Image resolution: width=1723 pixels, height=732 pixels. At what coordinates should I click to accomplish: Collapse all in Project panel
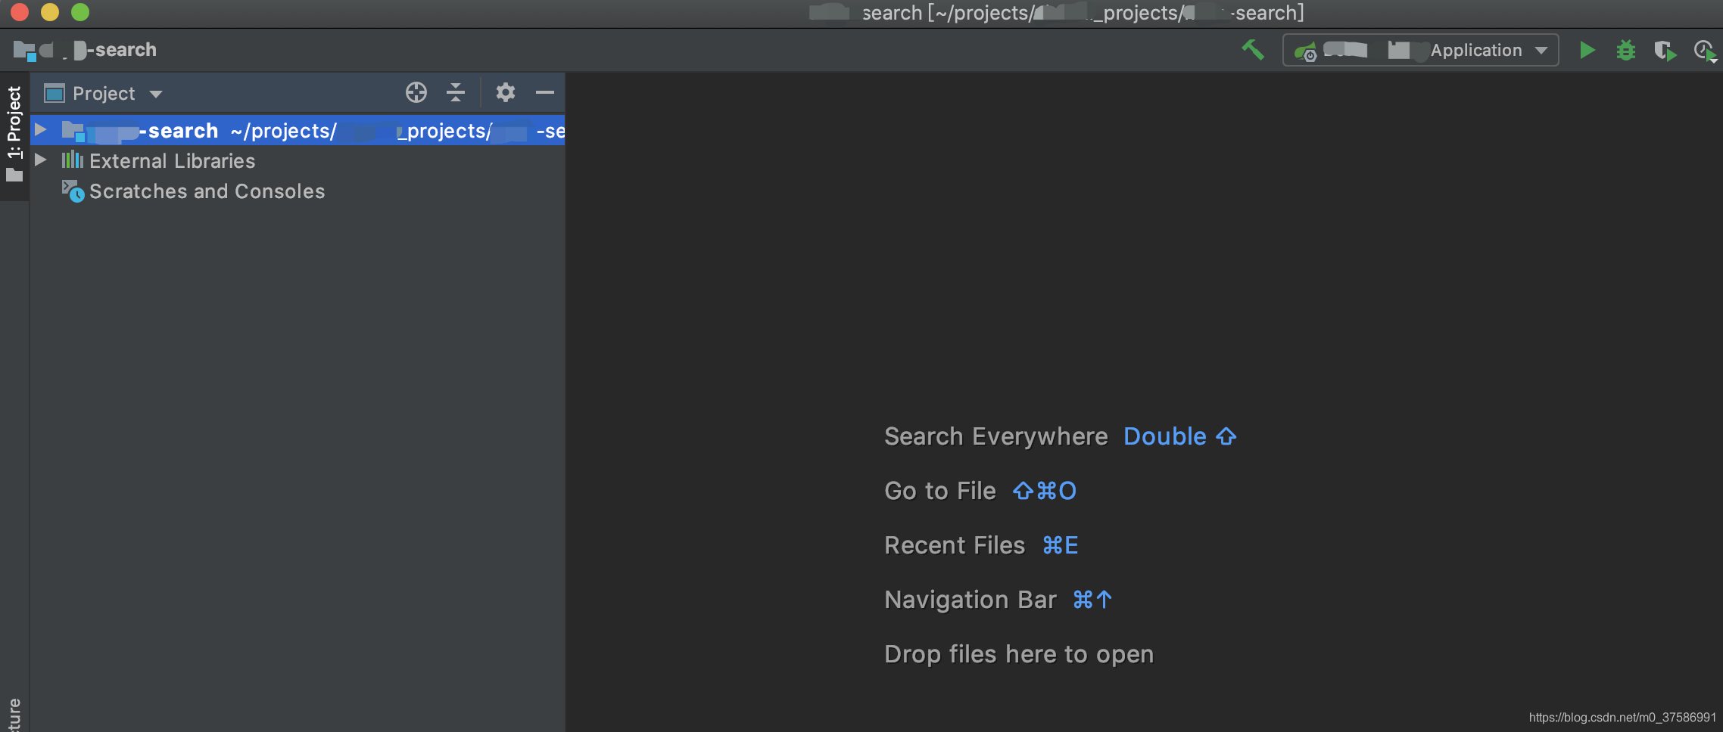pos(455,92)
